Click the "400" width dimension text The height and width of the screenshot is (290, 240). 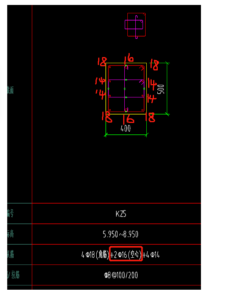[125, 128]
